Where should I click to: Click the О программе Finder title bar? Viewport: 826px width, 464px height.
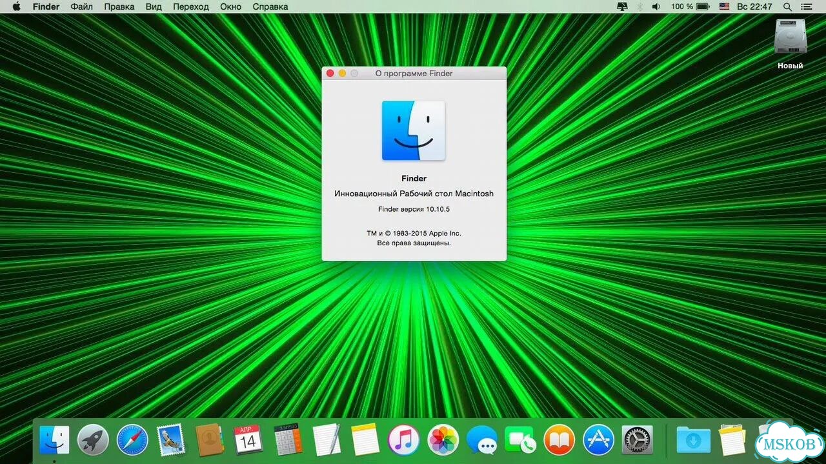tap(414, 74)
